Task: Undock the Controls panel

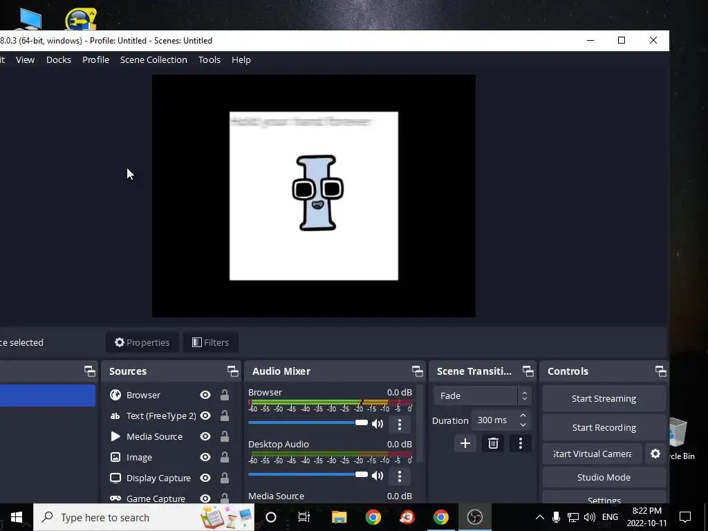Action: pos(660,371)
